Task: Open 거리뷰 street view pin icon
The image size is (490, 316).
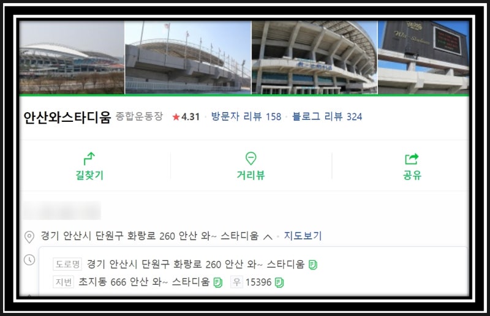Action: click(x=251, y=159)
